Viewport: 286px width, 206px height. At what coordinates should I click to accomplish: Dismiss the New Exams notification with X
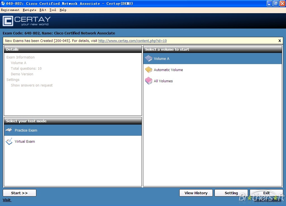[x=280, y=41]
